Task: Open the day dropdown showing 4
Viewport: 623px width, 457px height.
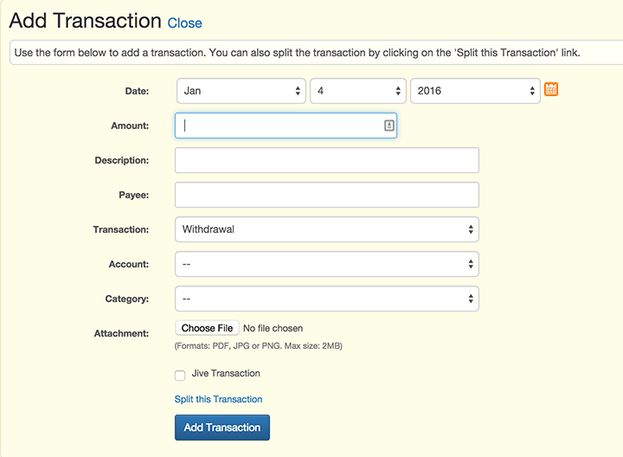Action: coord(358,91)
